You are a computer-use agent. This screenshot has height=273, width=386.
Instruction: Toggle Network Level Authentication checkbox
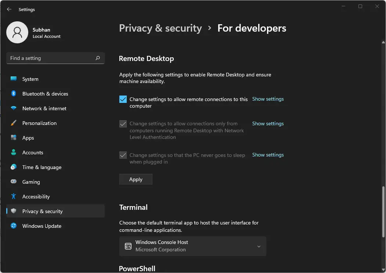123,124
